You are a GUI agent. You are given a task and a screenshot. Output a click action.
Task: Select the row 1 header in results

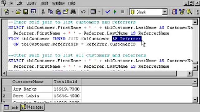7,89
